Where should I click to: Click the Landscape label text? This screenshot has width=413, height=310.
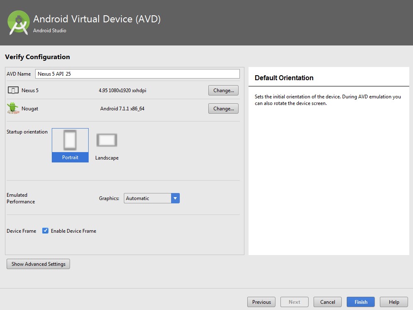coord(107,158)
